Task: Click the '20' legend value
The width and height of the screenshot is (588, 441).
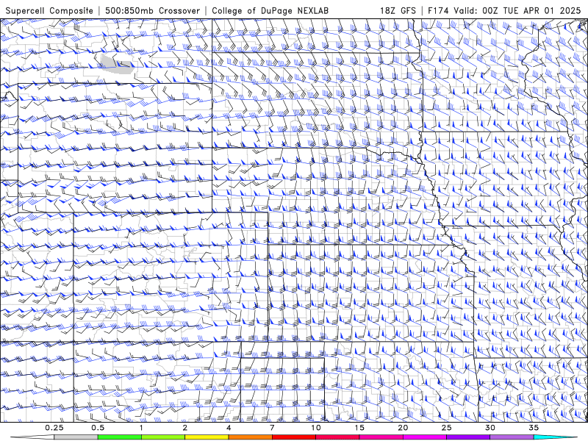Action: tap(403, 428)
